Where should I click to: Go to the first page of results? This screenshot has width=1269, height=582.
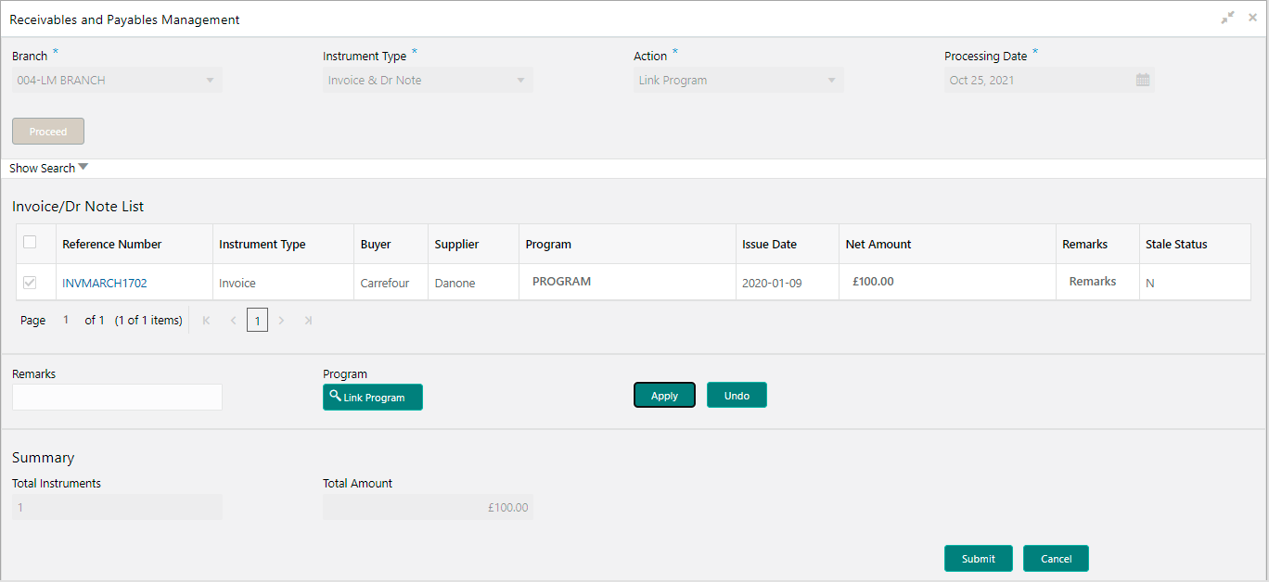point(206,321)
